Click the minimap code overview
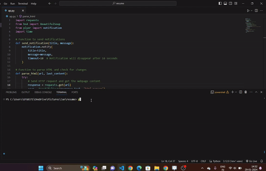This screenshot has height=171, width=266. pos(253,25)
